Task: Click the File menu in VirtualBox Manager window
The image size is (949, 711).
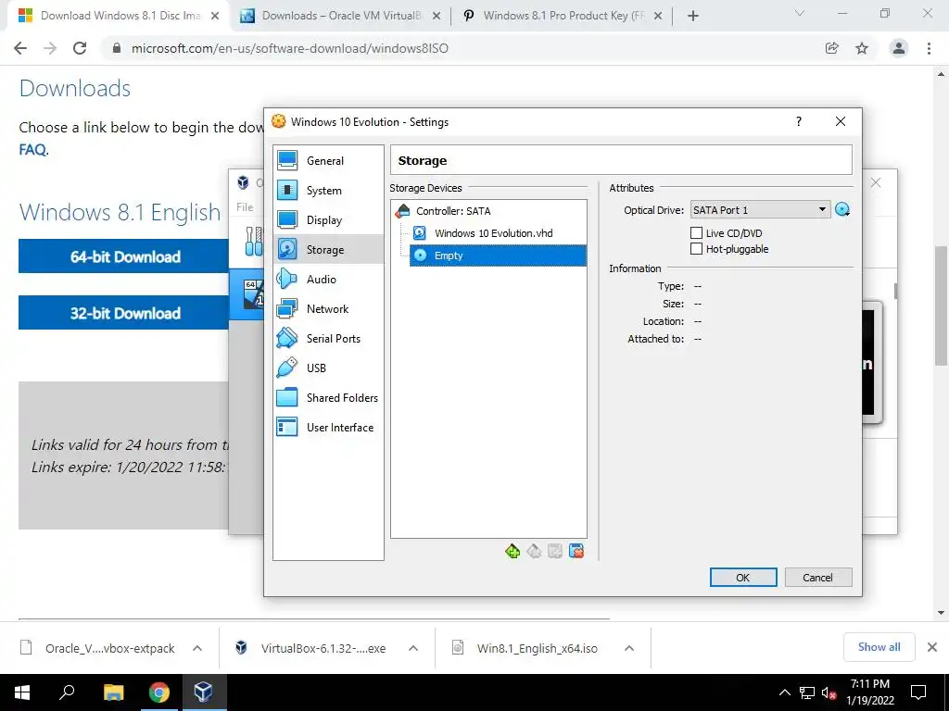Action: click(245, 206)
